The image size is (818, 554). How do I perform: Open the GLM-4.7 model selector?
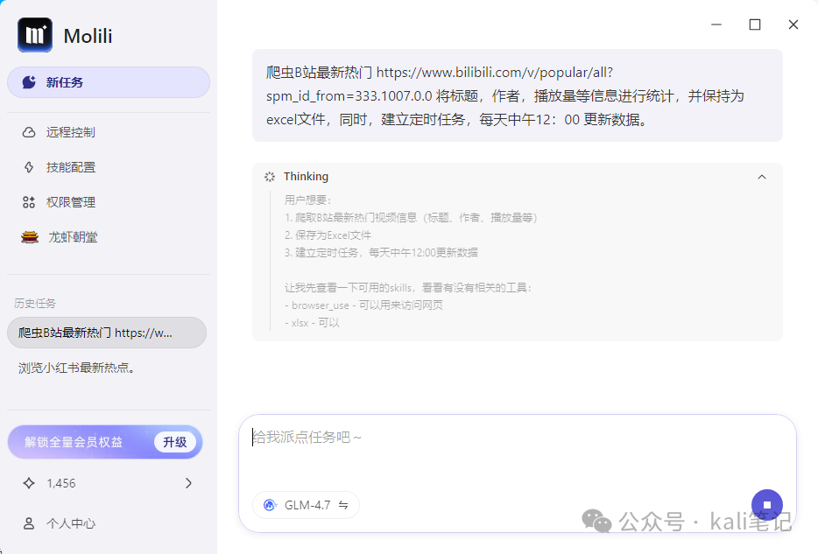307,505
